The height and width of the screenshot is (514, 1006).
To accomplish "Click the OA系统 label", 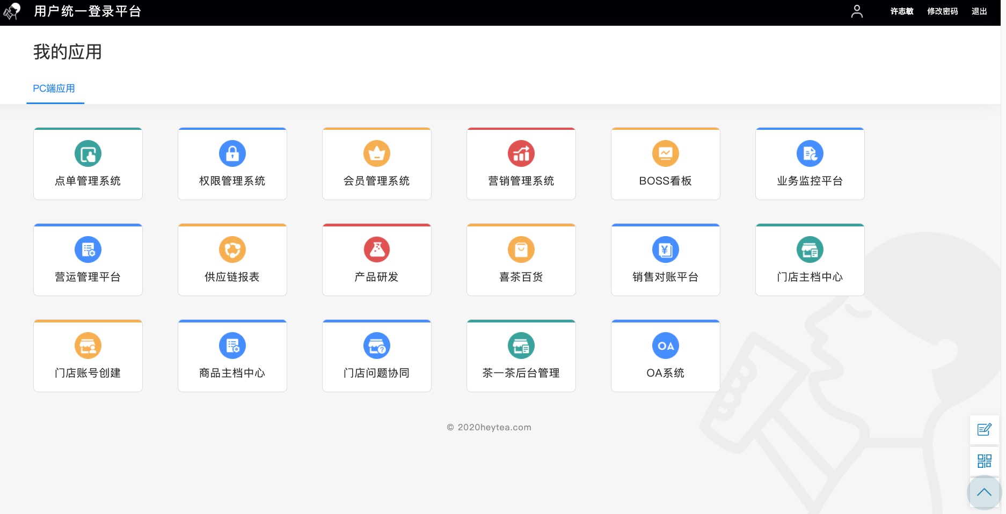I will click(666, 373).
